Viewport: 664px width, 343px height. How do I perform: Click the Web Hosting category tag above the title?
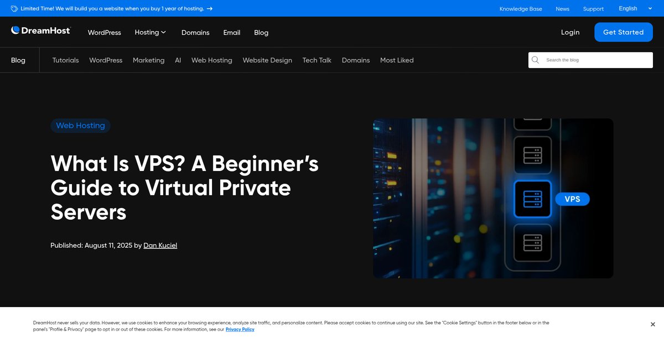pos(80,126)
